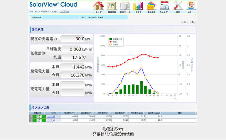Click the empty 売電電力量 今月 field

point(72,93)
